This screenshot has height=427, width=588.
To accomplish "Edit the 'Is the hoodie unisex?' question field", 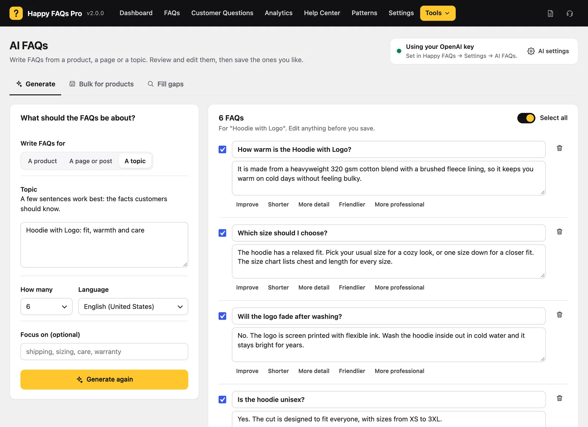I will (x=389, y=400).
